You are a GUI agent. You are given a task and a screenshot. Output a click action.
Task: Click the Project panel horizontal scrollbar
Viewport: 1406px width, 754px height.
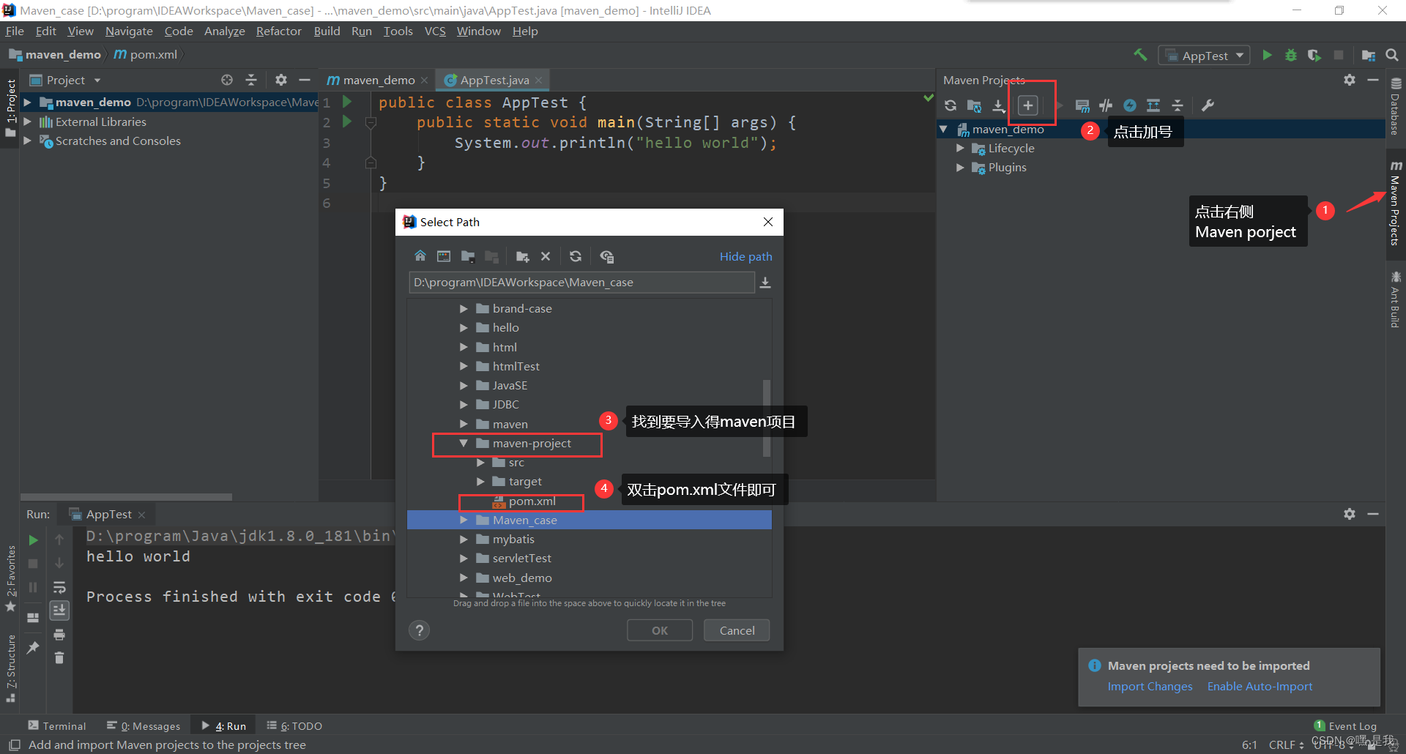[x=126, y=497]
